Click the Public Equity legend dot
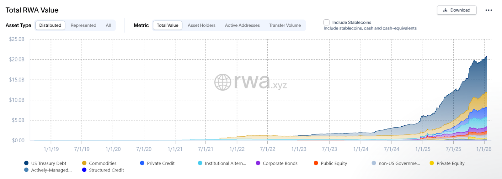502x179 pixels. point(316,163)
